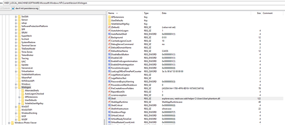The height and width of the screenshot is (125, 285).
Task: Select the SiHostRestartCountLimit value name
Action: (123, 122)
